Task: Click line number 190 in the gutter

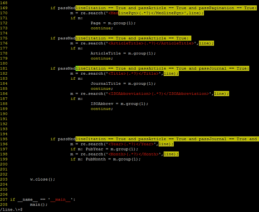Action: [x=4, y=114]
